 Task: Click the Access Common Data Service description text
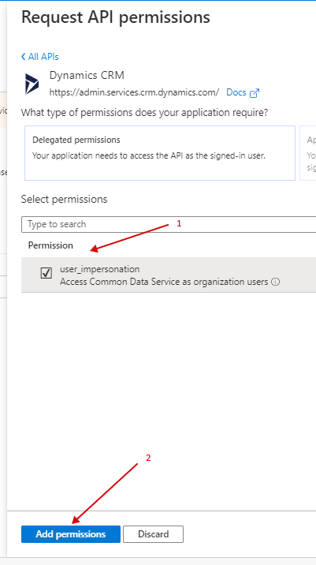(x=164, y=282)
